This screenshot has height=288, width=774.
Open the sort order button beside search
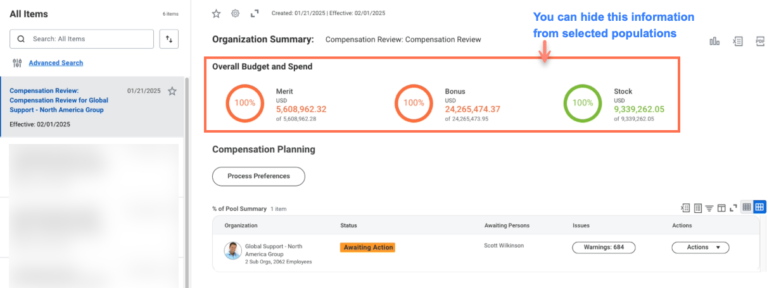[x=169, y=39]
